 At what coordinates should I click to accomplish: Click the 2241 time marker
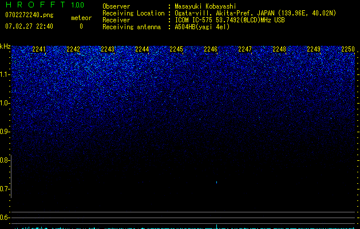click(39, 49)
